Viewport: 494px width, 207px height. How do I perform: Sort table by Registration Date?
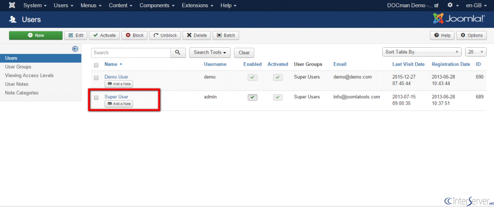tap(451, 64)
